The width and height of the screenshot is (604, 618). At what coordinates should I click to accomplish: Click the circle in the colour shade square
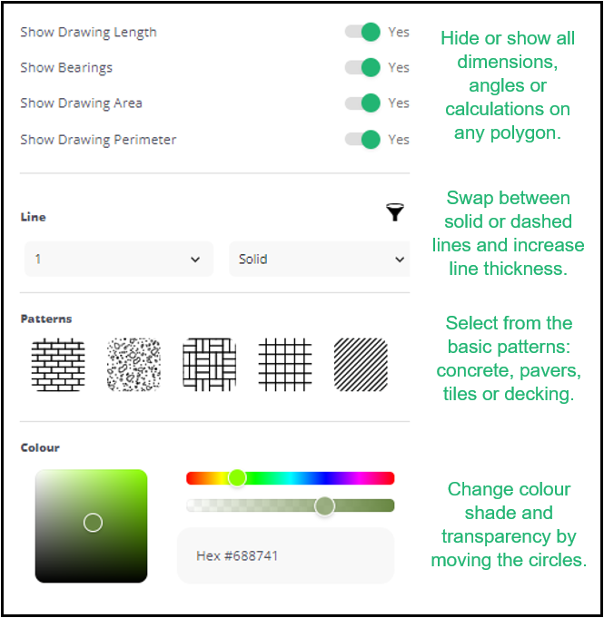[94, 523]
